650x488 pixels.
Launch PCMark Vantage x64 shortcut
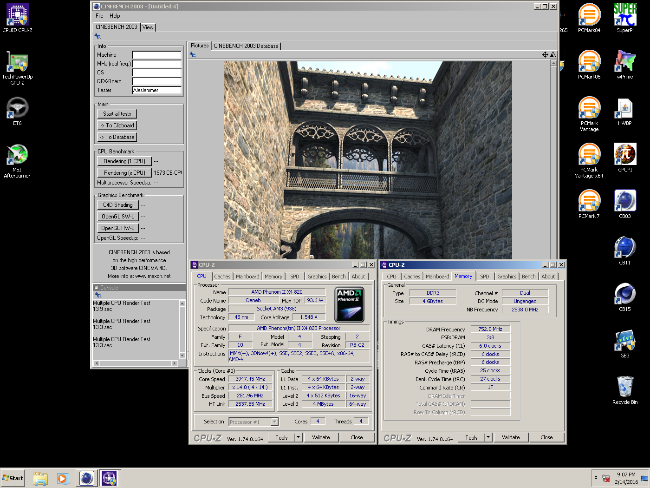[x=589, y=161]
